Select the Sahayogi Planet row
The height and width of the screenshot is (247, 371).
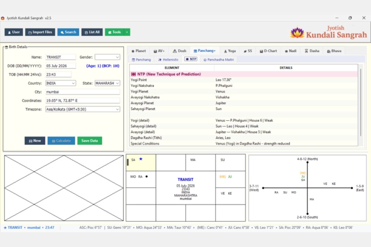(x=244, y=109)
